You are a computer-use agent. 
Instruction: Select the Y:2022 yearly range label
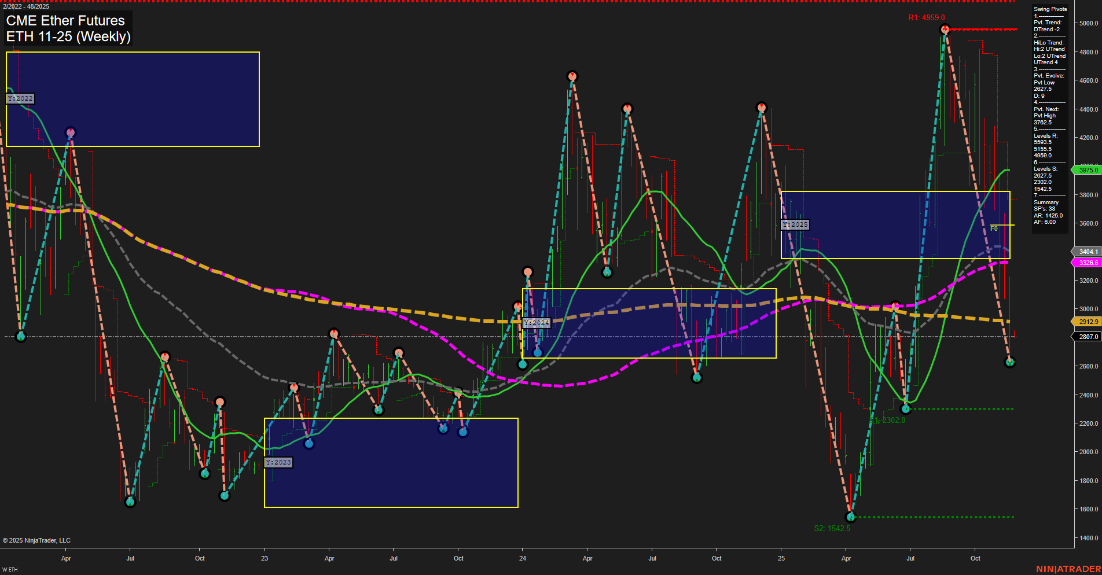tap(20, 98)
